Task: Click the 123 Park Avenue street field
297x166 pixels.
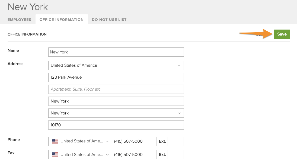Action: click(x=116, y=77)
